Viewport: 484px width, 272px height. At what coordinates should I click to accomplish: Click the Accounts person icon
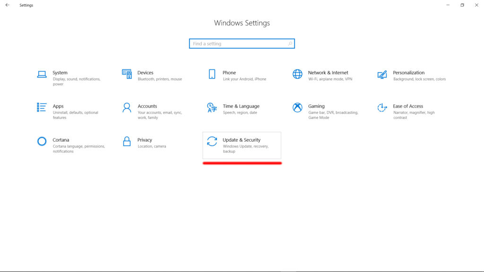127,108
